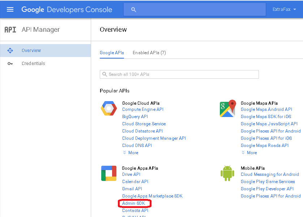Open the hamburger navigation menu
This screenshot has width=303, height=217.
[x=10, y=9]
